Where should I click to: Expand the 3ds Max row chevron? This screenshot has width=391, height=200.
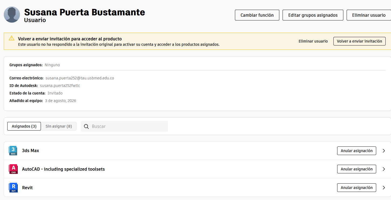click(384, 151)
